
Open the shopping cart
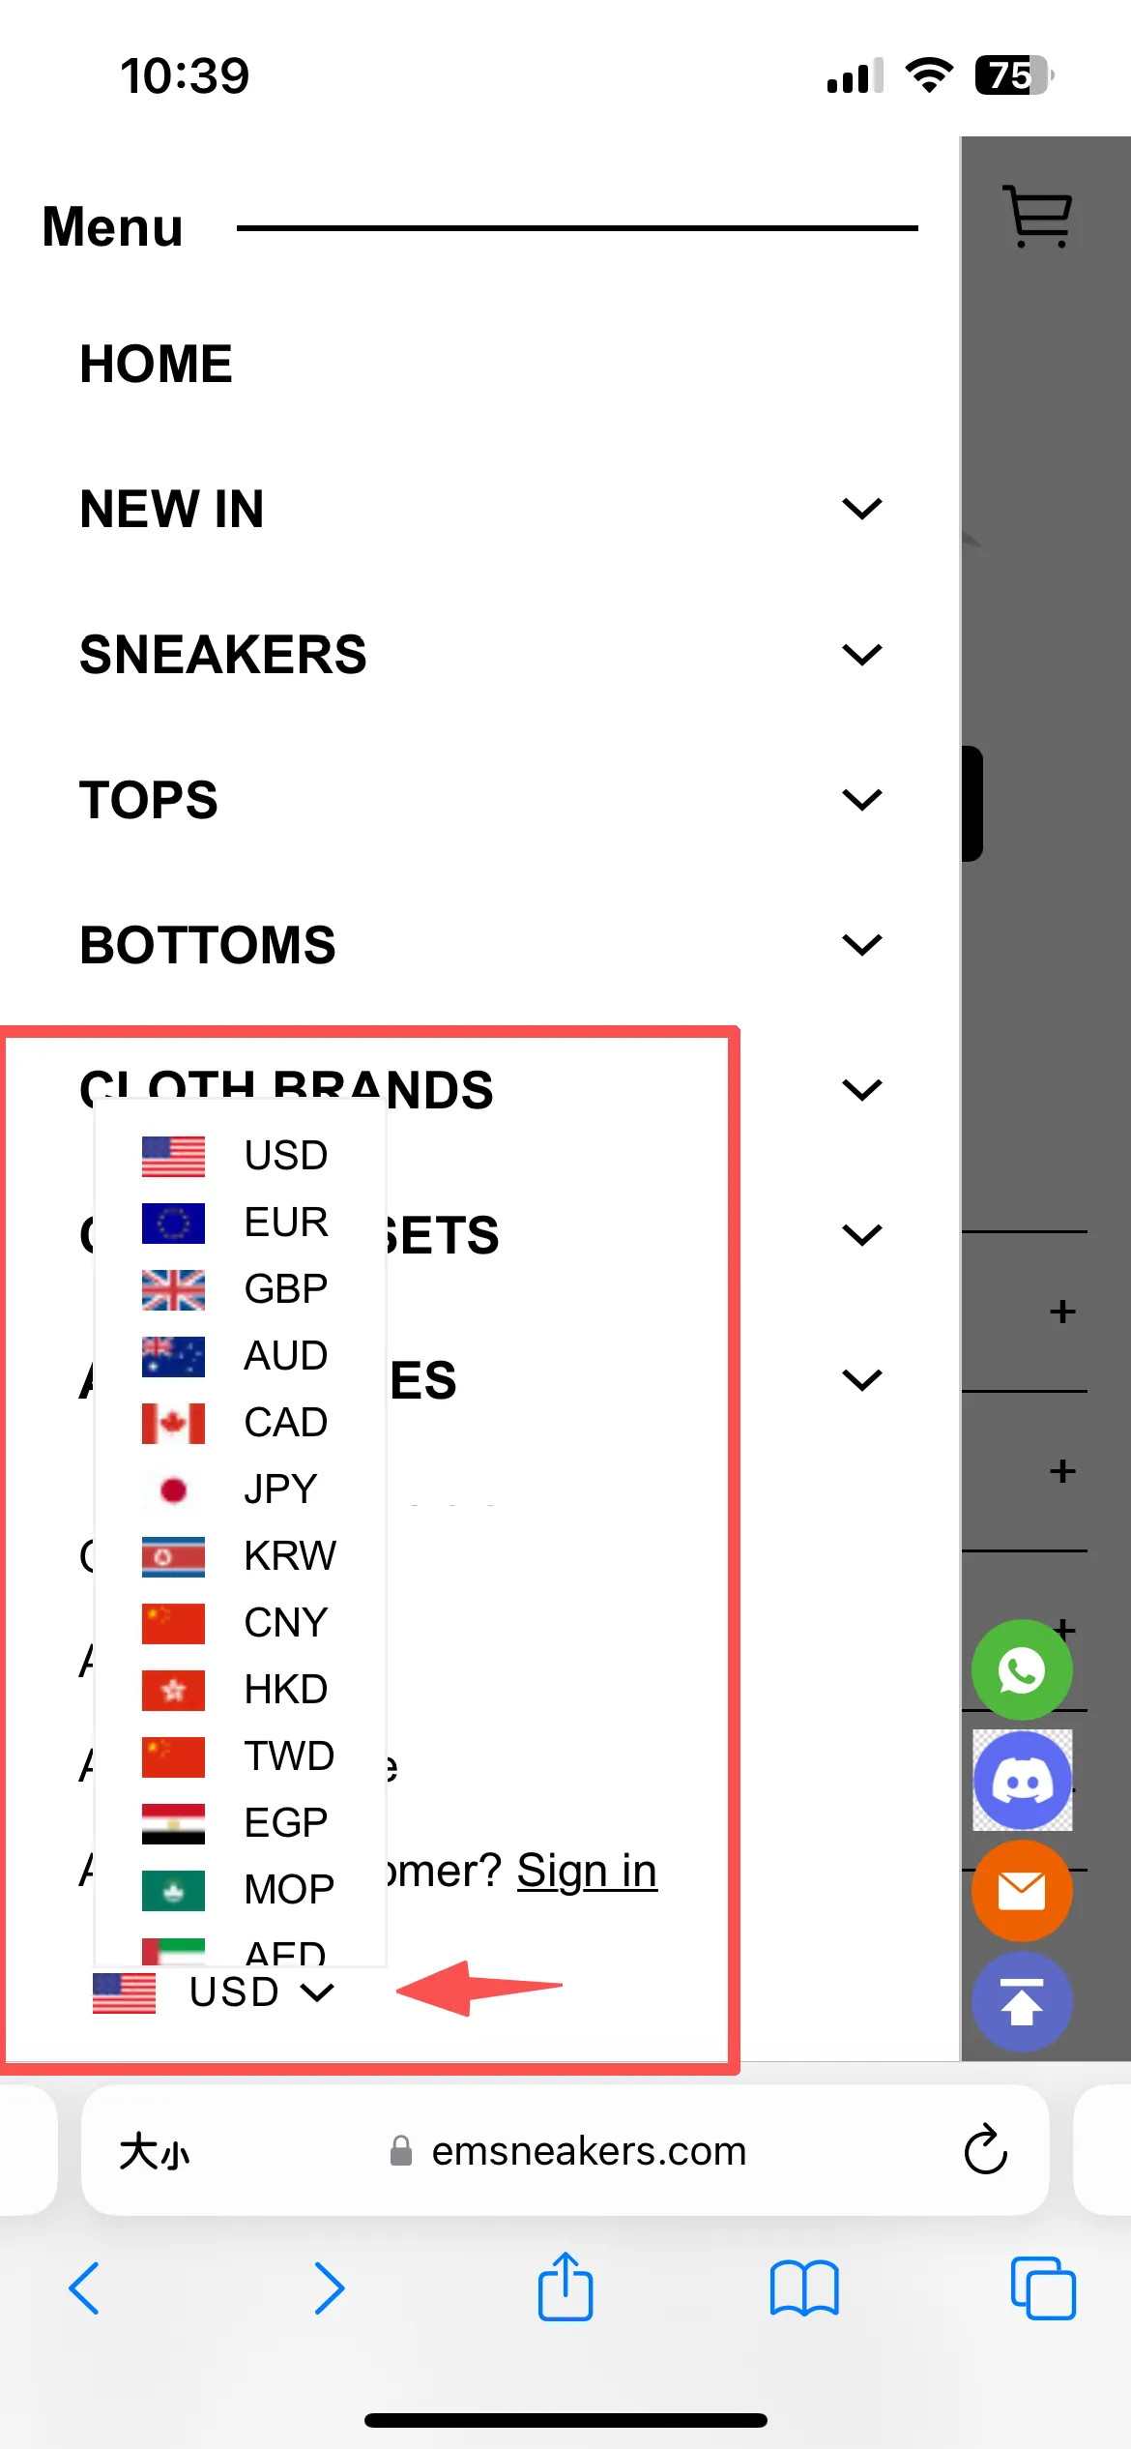(x=1037, y=217)
